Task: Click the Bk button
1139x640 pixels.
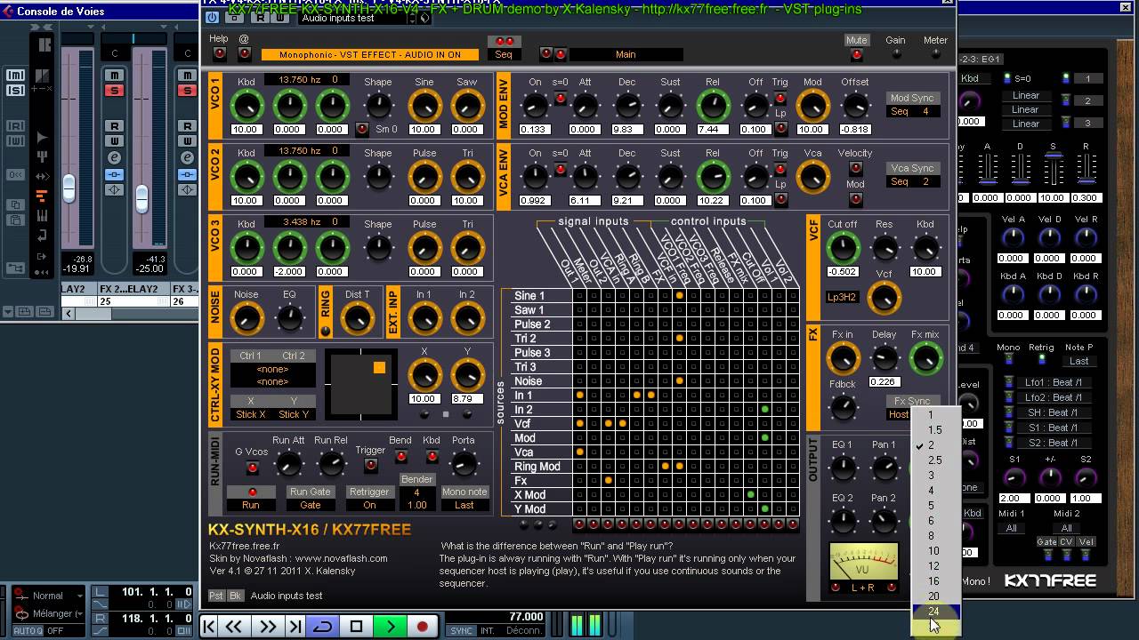Action: (236, 596)
